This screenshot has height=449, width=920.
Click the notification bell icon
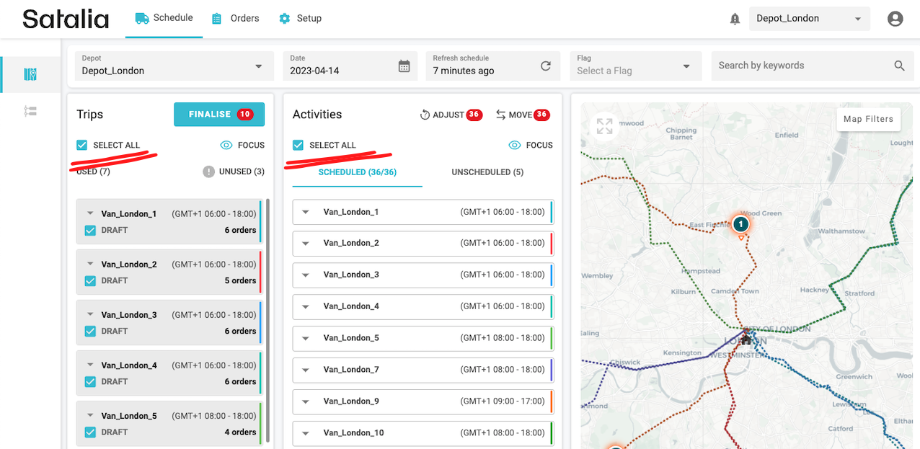[x=735, y=19]
